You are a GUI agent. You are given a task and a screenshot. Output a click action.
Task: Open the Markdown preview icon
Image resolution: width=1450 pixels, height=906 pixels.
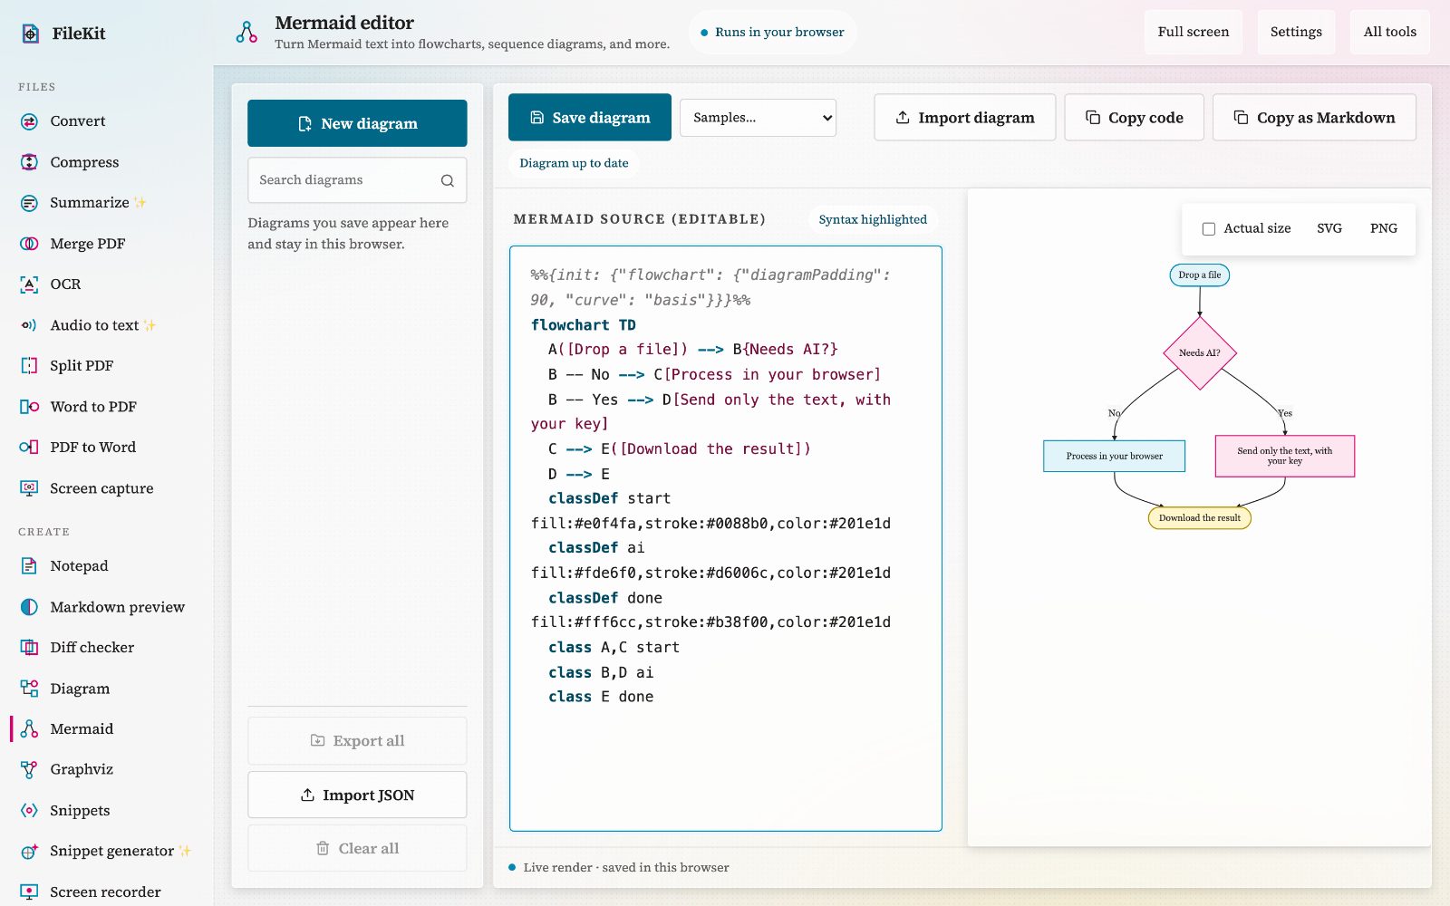point(29,607)
